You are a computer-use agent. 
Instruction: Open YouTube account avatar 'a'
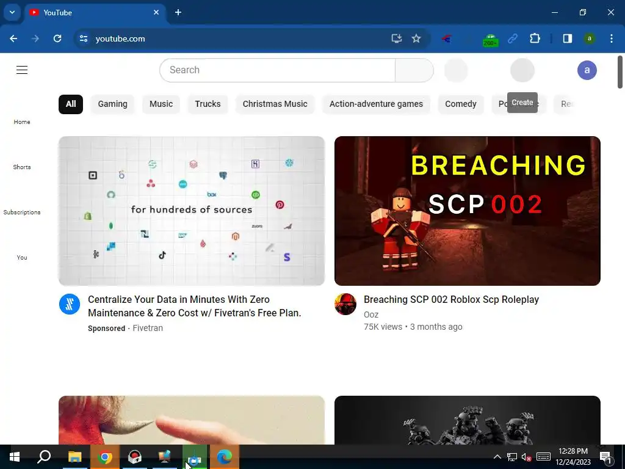[587, 70]
